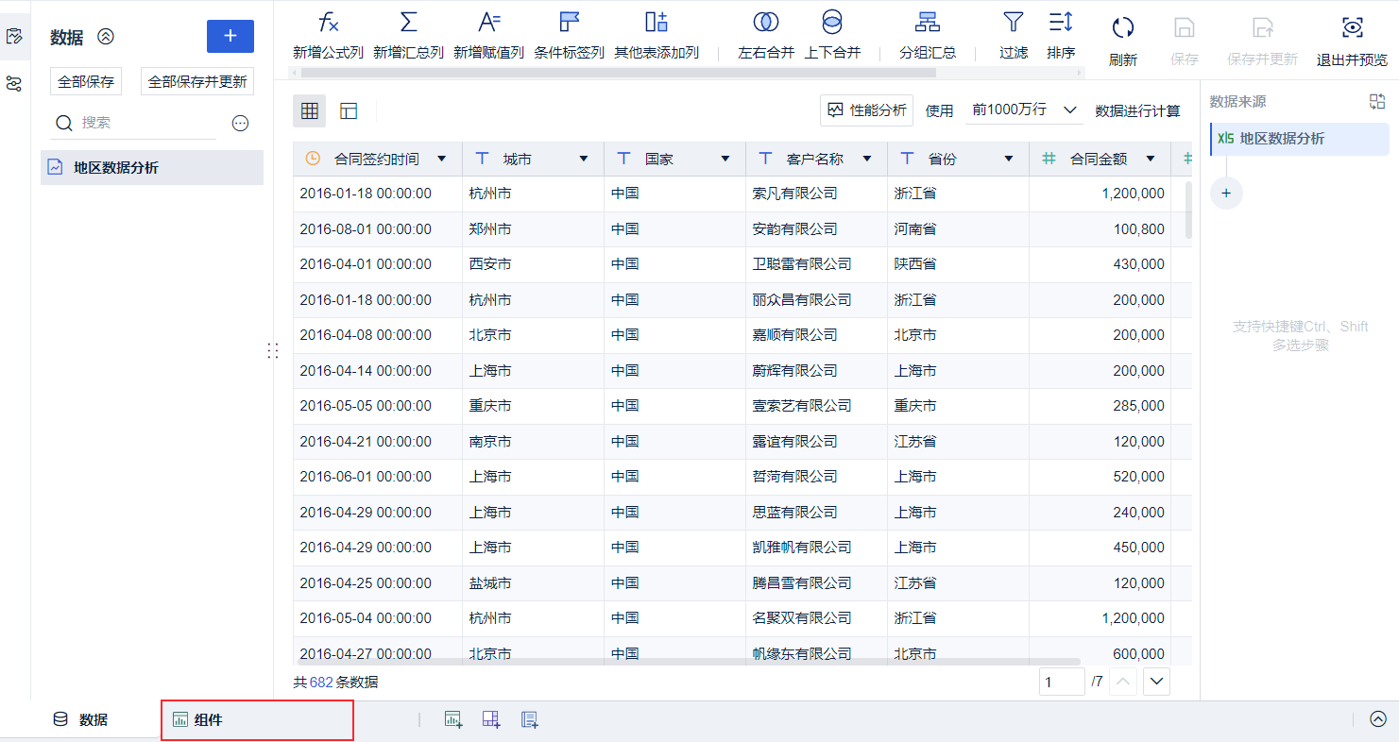Screen dimensions: 1399x742
Task: Switch to the structure layout view
Action: pyautogui.click(x=349, y=110)
